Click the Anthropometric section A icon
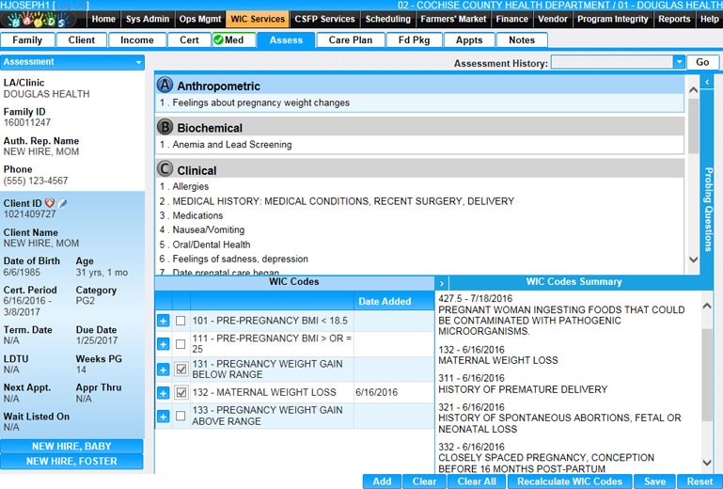 [165, 86]
